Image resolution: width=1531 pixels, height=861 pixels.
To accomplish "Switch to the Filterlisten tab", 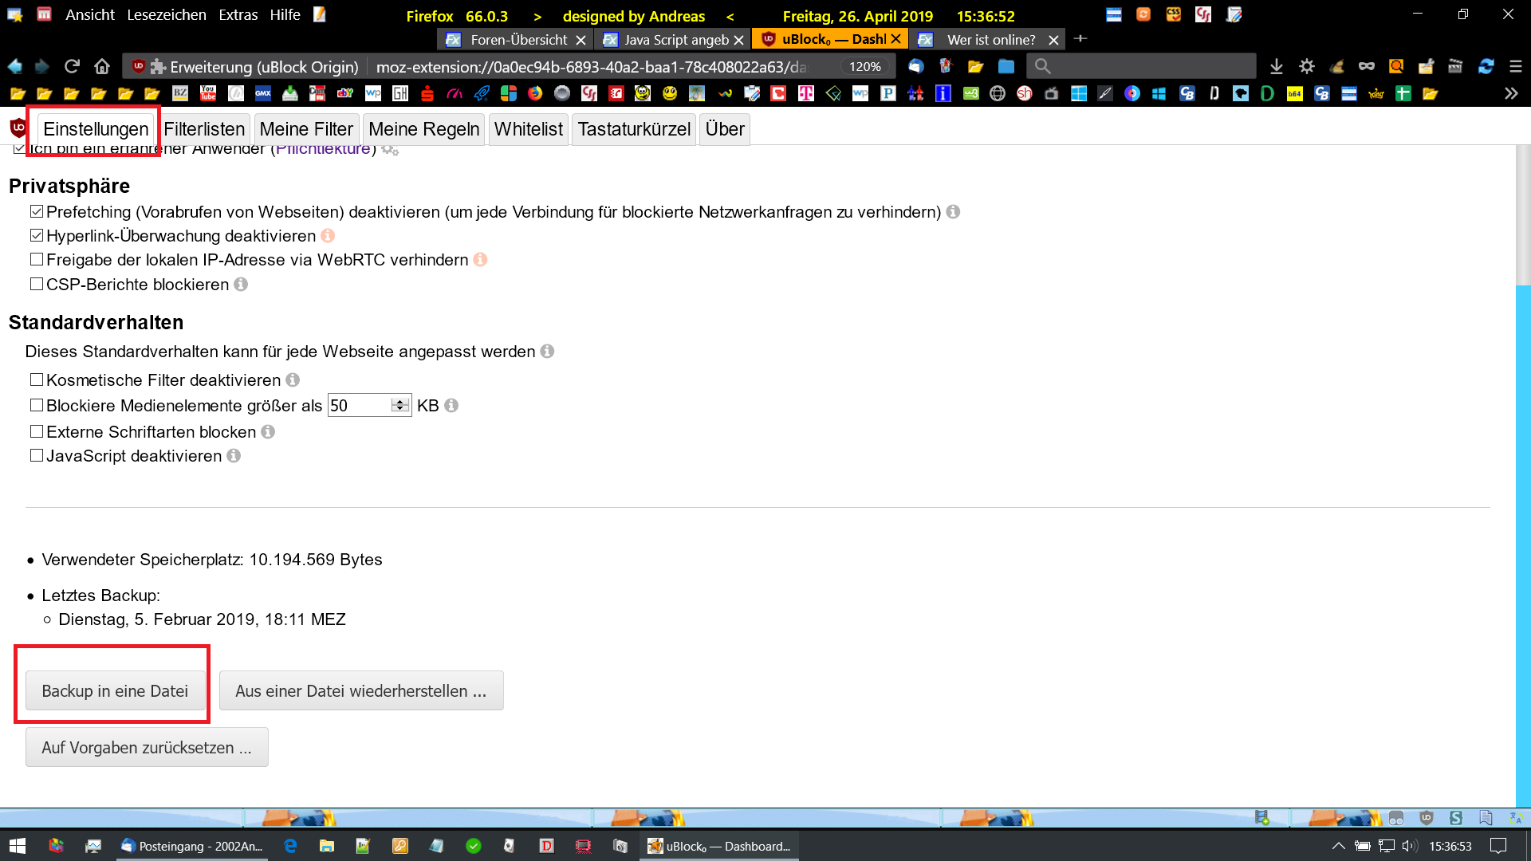I will click(x=204, y=129).
